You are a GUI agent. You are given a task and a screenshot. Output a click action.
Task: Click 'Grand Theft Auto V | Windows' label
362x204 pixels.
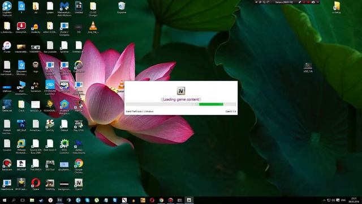pos(140,111)
